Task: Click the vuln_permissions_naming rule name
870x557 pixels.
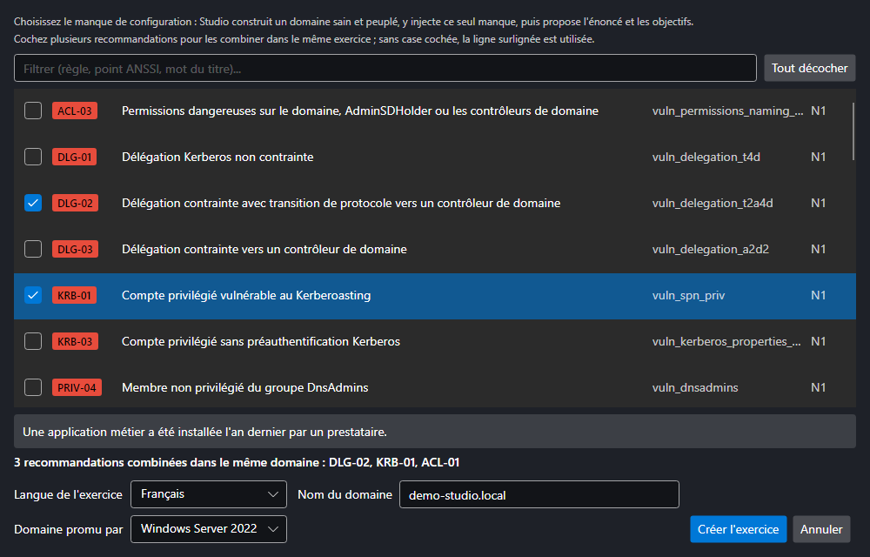Action: point(727,111)
